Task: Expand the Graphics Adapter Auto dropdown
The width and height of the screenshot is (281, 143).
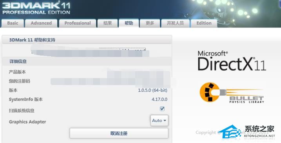Action: point(160,120)
